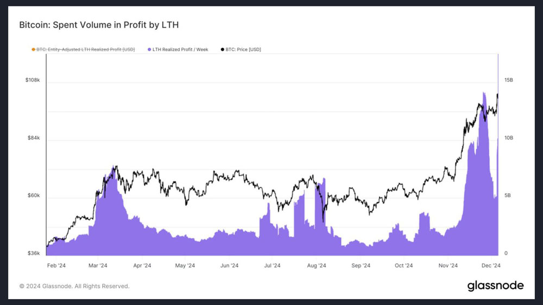Select the Aug '24 axis label

point(317,265)
